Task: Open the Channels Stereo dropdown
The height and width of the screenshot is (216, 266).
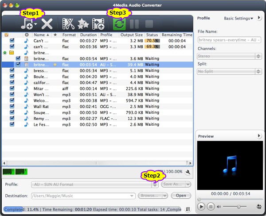Action: point(229,56)
